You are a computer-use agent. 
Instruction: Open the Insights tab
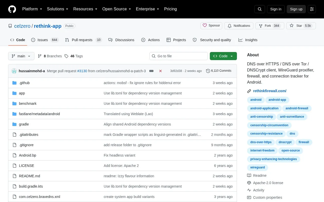(248, 40)
